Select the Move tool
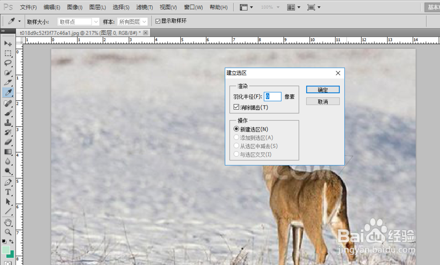440x265 pixels. [x=8, y=44]
